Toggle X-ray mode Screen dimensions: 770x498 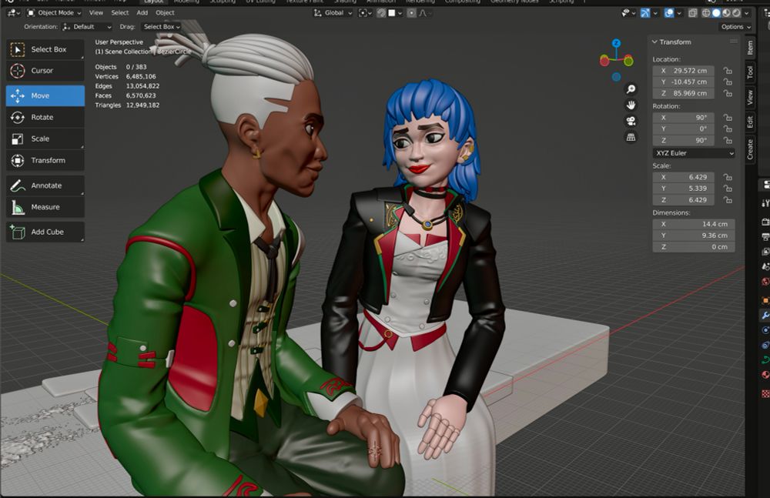pyautogui.click(x=692, y=13)
